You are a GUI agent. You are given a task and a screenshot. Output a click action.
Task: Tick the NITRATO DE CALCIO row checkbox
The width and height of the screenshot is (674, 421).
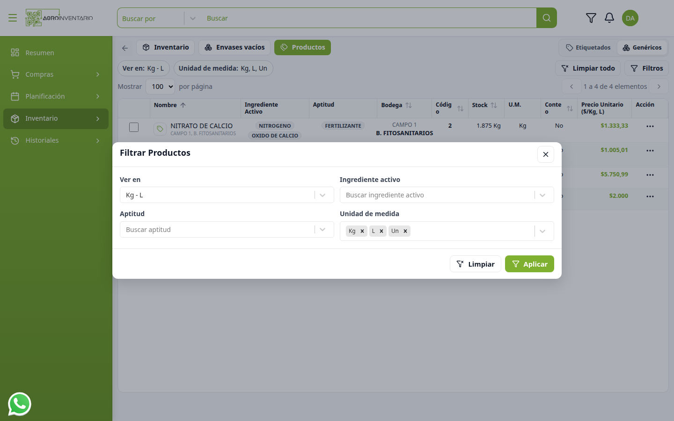134,127
